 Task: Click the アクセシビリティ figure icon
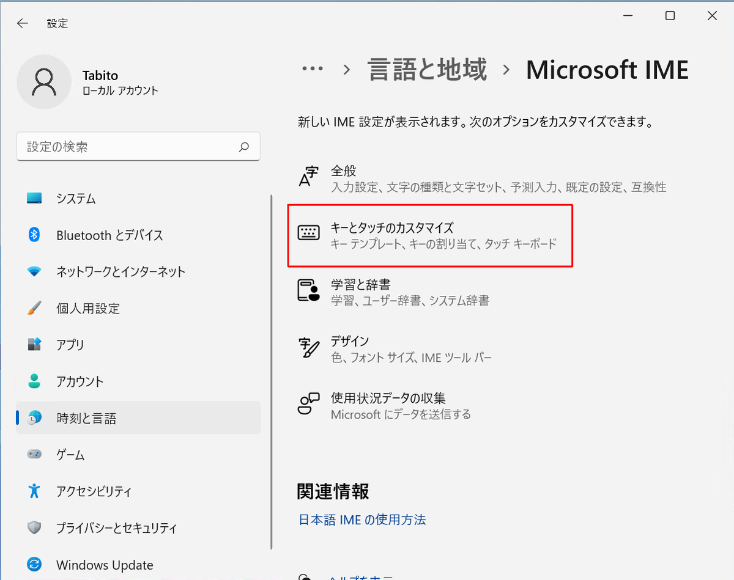pos(34,491)
